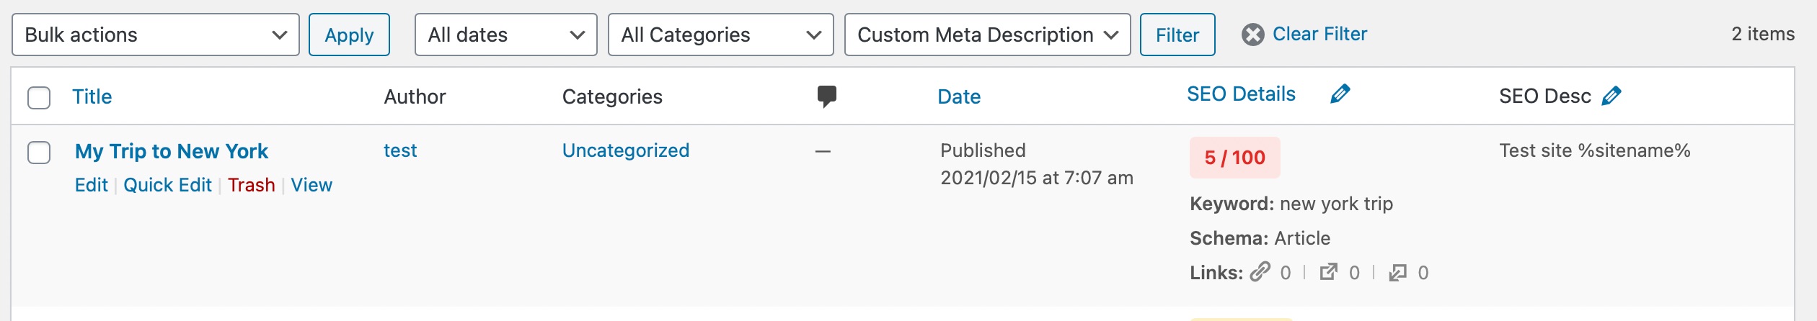Click the comments bubble column icon
Viewport: 1817px width, 321px height.
[826, 96]
